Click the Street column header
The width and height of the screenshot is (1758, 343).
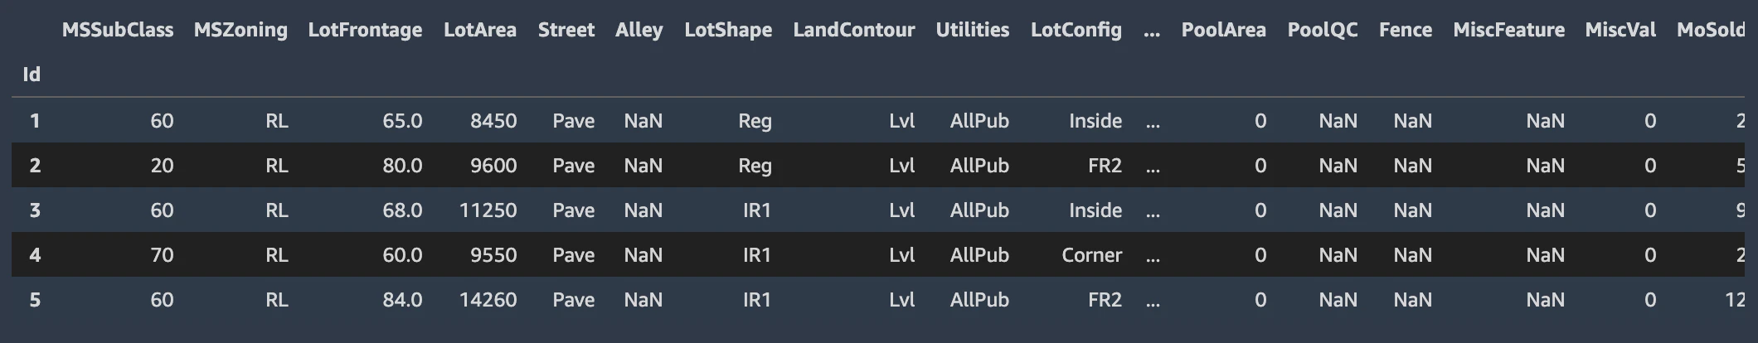click(566, 30)
